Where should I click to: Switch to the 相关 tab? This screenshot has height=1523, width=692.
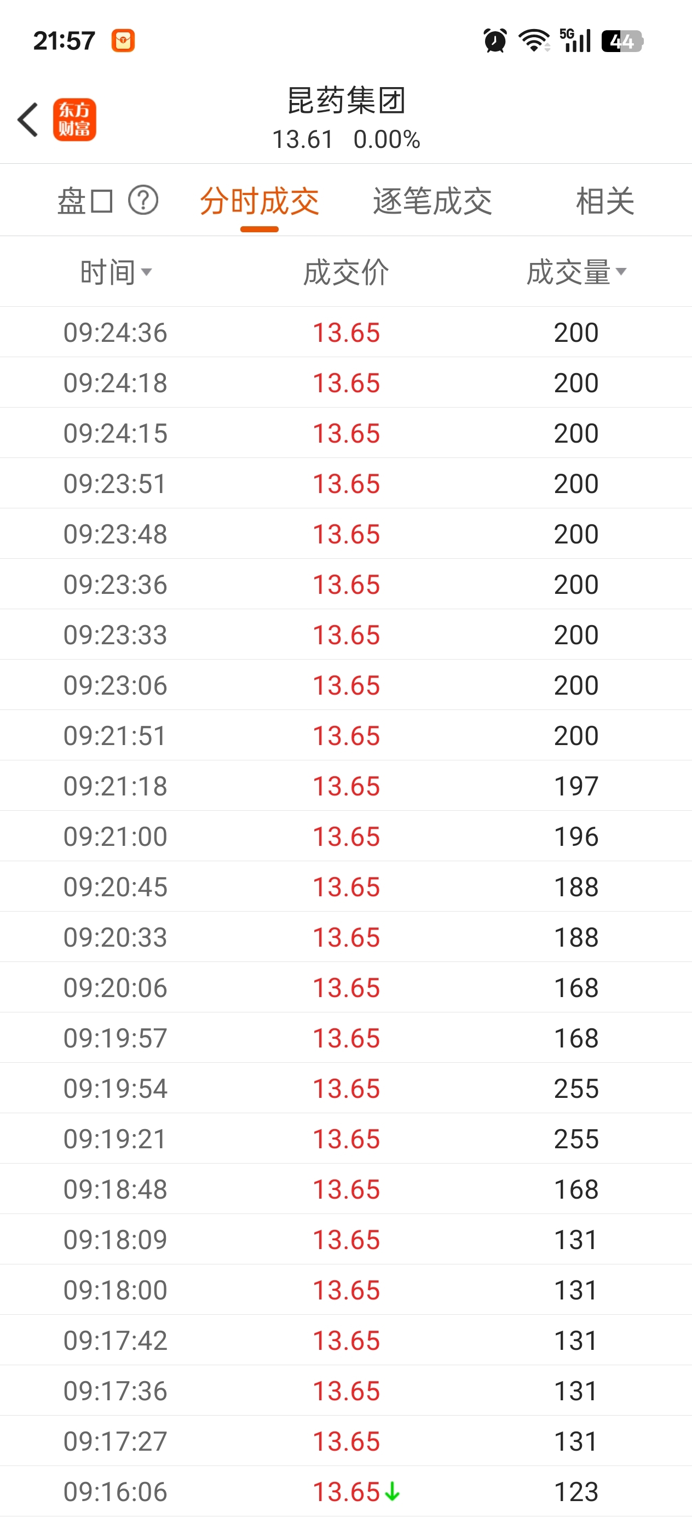pyautogui.click(x=604, y=201)
